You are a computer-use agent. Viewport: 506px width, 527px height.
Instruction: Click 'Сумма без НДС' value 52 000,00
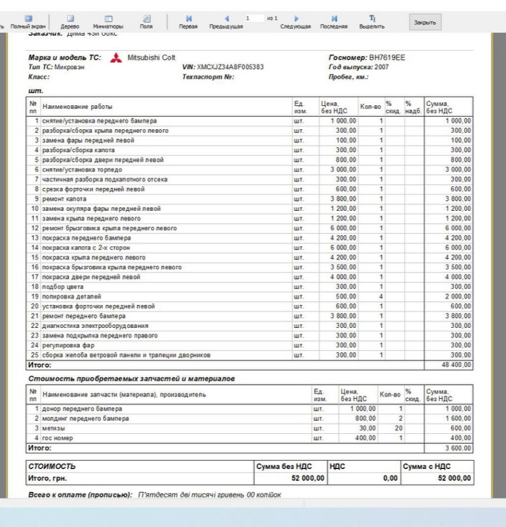coord(308,478)
